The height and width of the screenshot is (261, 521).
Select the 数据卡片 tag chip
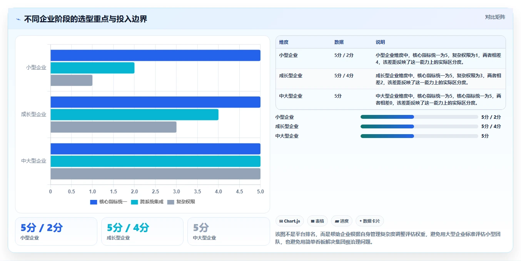click(x=369, y=221)
